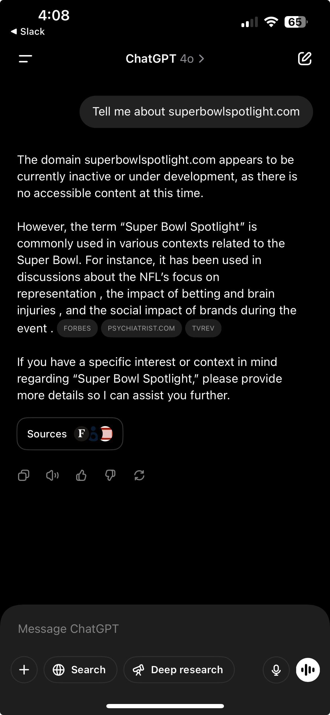Add attachment with plus button
The image size is (330, 715).
click(x=24, y=670)
